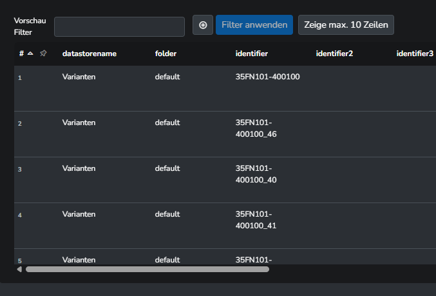Click Zeige max. 10 Zeilen button
The image size is (436, 296).
tap(346, 25)
